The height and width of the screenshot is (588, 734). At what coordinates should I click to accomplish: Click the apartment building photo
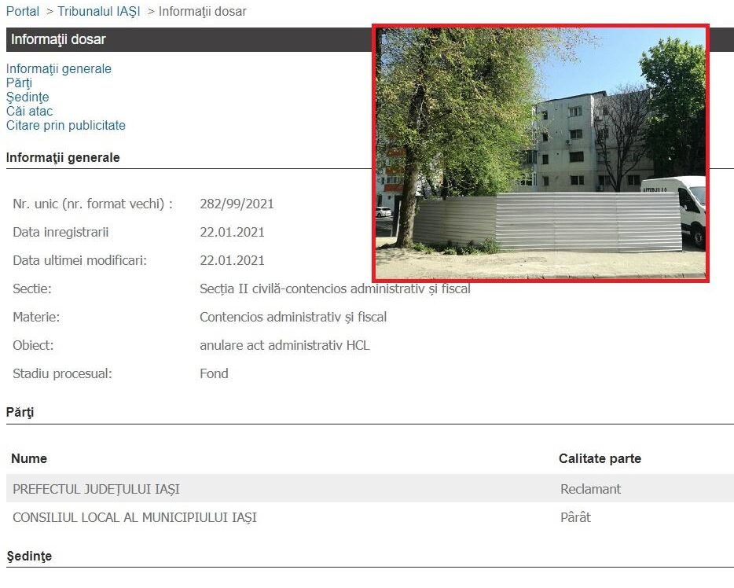pos(541,153)
